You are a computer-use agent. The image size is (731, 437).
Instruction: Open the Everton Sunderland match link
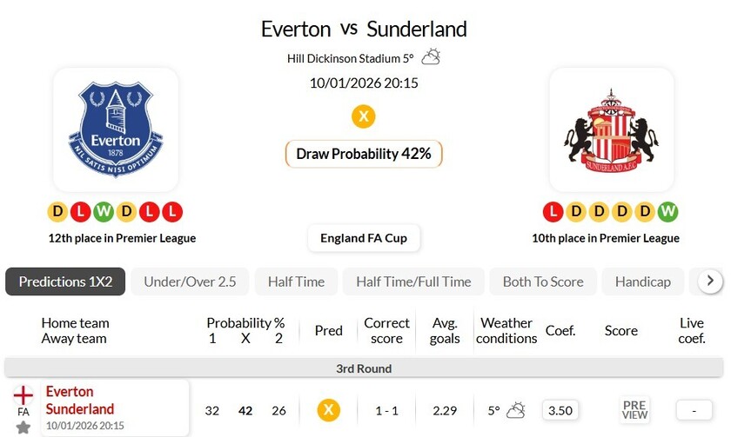pyautogui.click(x=80, y=401)
